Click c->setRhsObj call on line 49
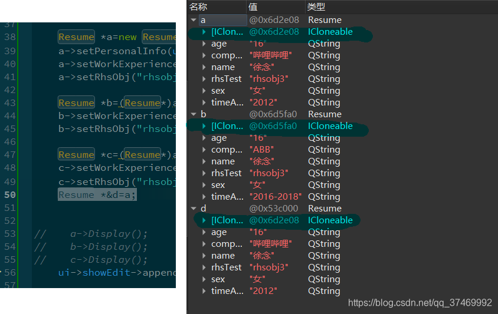This screenshot has width=498, height=314. click(117, 181)
